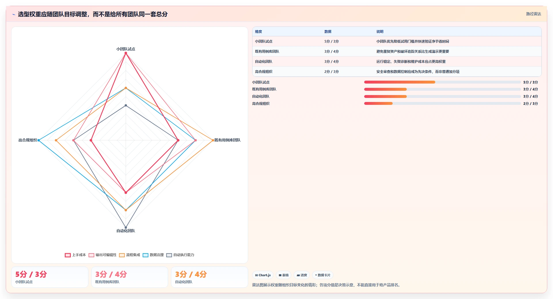This screenshot has width=553, height=299.
Task: Click the 小团队优先降低试用门槛 description cell
Action: 413,41
